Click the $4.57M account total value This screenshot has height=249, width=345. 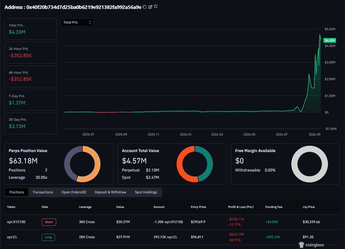click(134, 161)
